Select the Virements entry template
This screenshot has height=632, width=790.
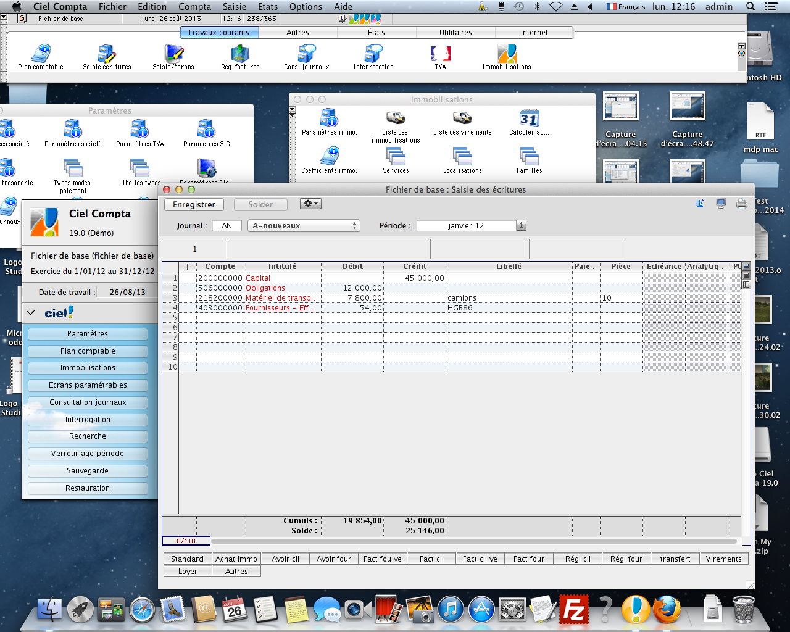724,559
